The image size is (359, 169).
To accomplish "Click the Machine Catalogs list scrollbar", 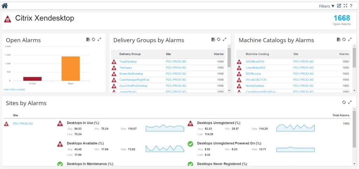I will pyautogui.click(x=354, y=58).
